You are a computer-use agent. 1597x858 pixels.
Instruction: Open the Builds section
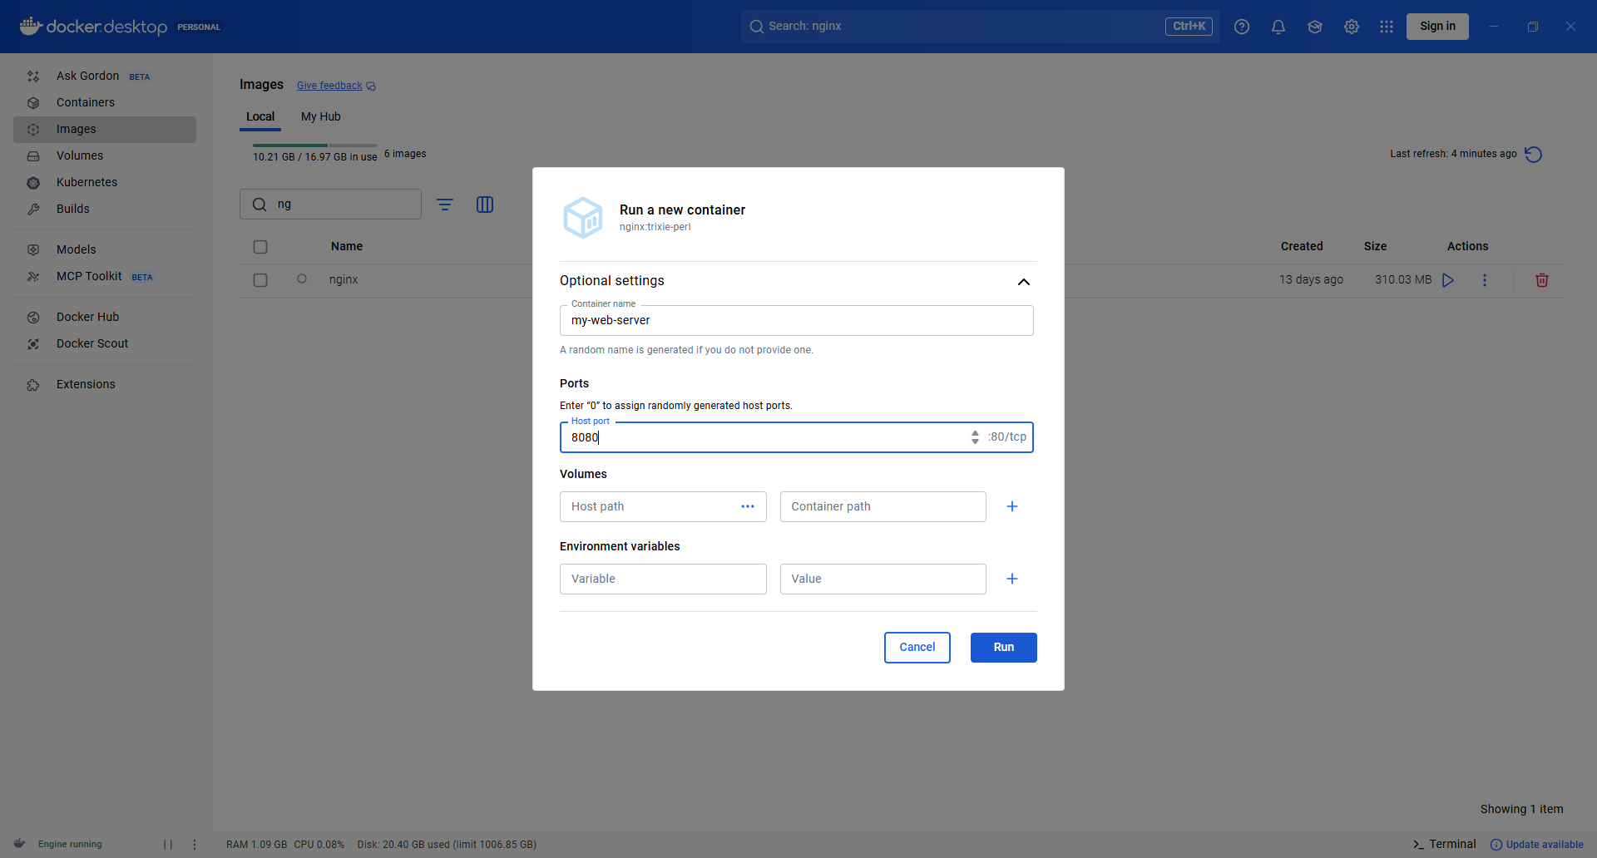pos(104,209)
